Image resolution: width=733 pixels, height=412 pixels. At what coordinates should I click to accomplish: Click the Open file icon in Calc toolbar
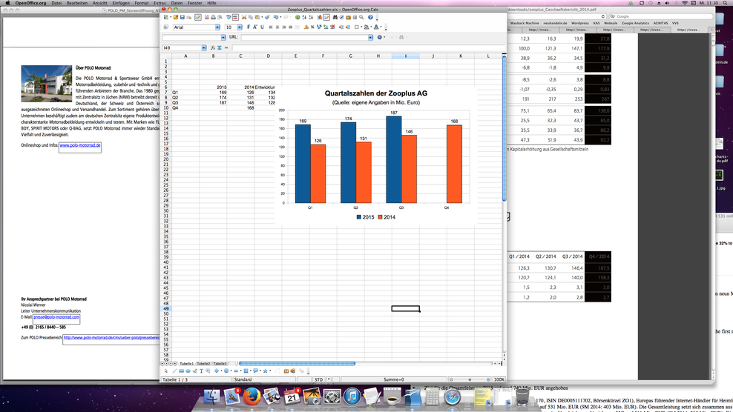pyautogui.click(x=176, y=17)
